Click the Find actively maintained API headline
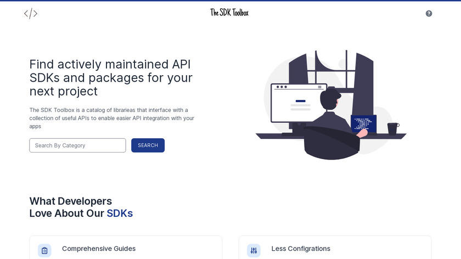The height and width of the screenshot is (259, 461). (111, 78)
